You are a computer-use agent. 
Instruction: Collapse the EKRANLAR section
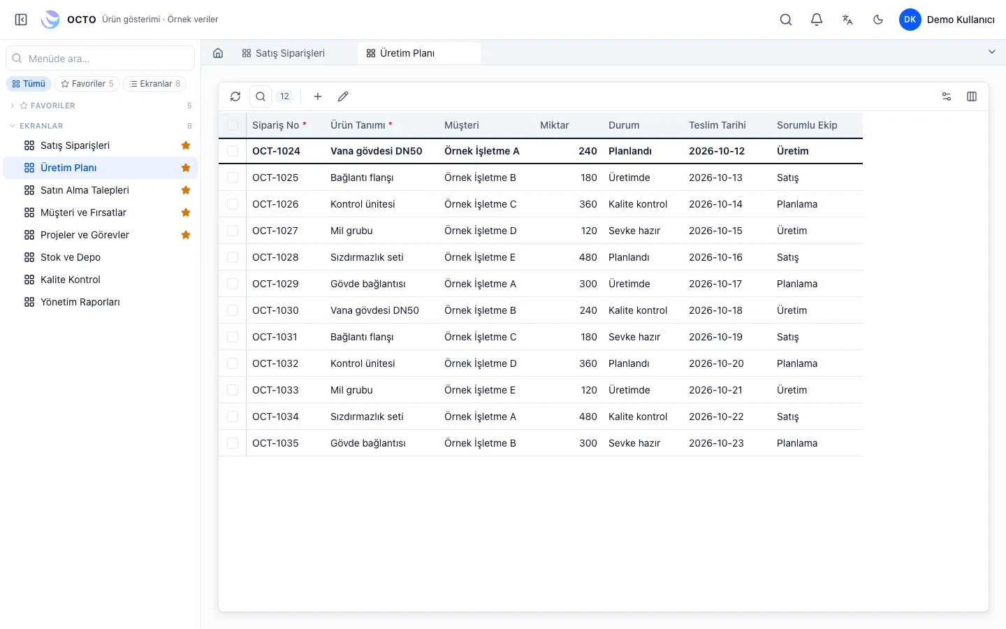(101, 126)
